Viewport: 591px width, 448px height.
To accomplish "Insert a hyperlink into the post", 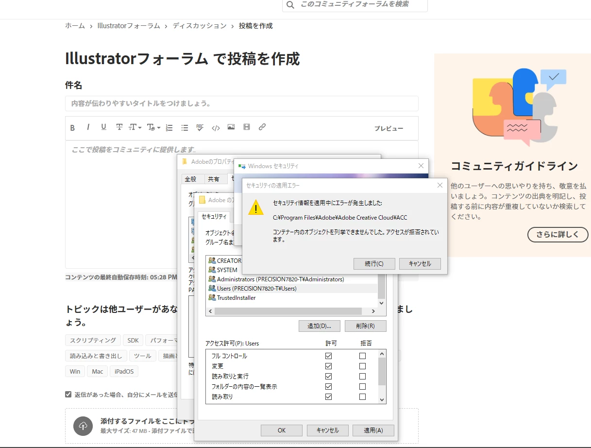I will point(262,127).
